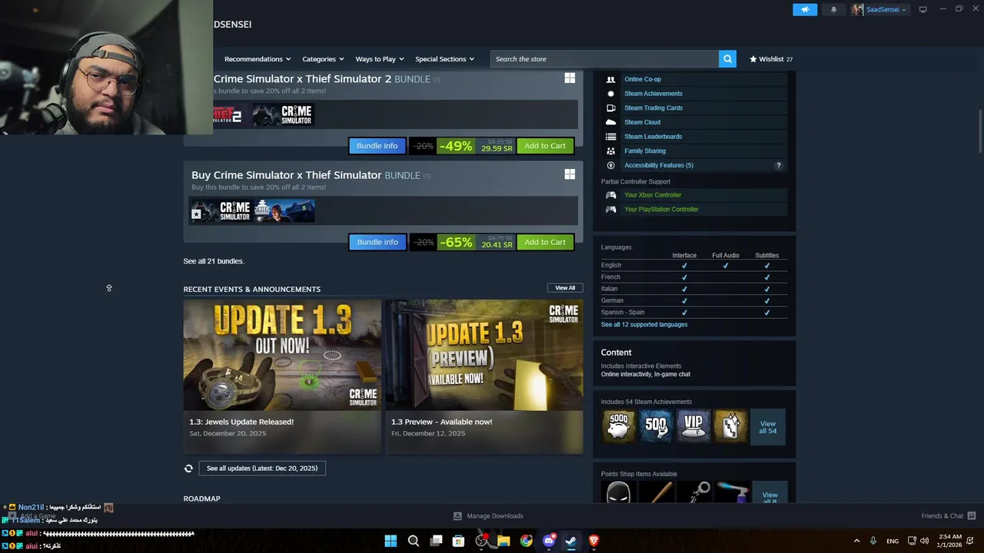Click the Steam VR/big picture monitor icon

[922, 9]
